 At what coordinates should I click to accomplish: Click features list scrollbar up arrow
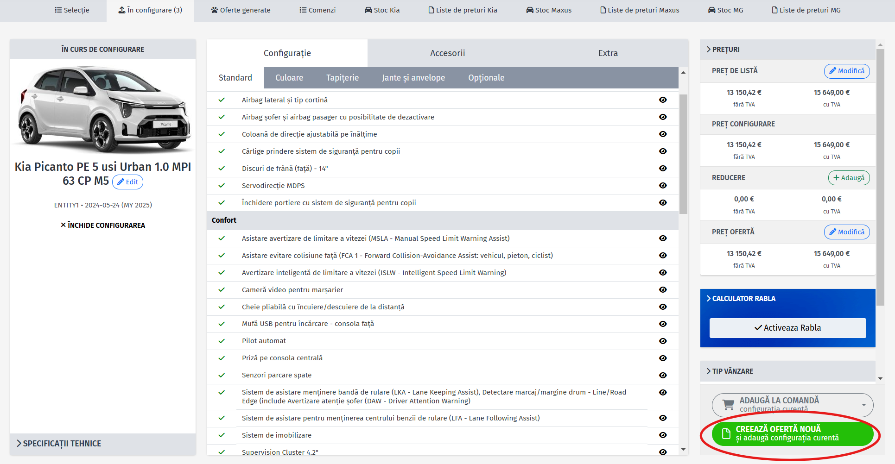tap(683, 73)
